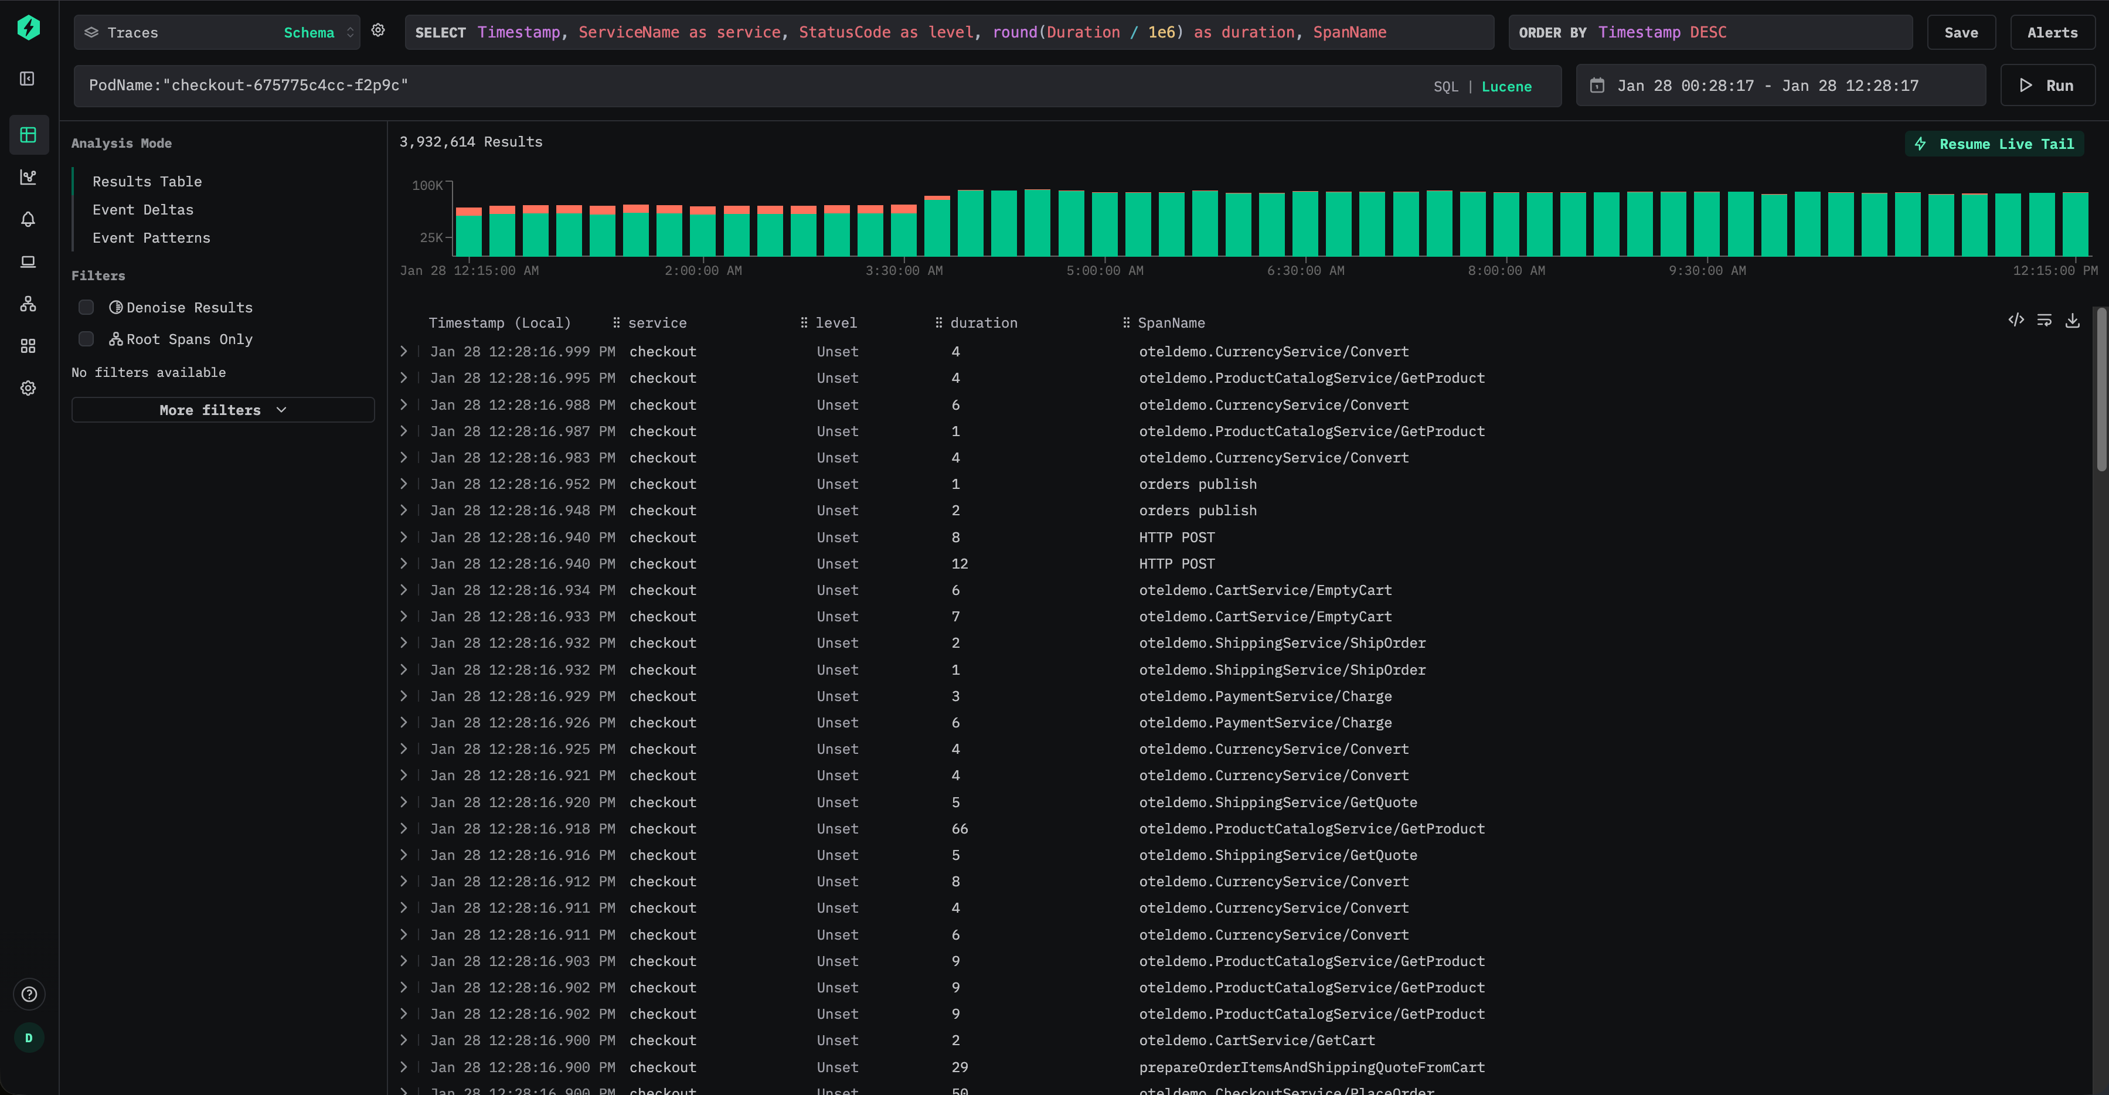Expand the More filters dropdown
2109x1095 pixels.
coord(223,410)
